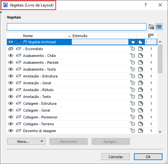The image size is (168, 164).
Task: Click lock icon of Vegetal Archicad layer
Action: (133, 42)
